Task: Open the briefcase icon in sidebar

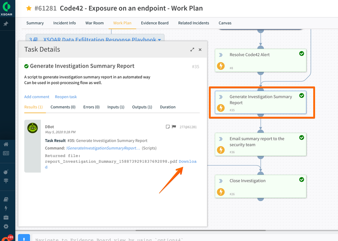Action: point(6,217)
